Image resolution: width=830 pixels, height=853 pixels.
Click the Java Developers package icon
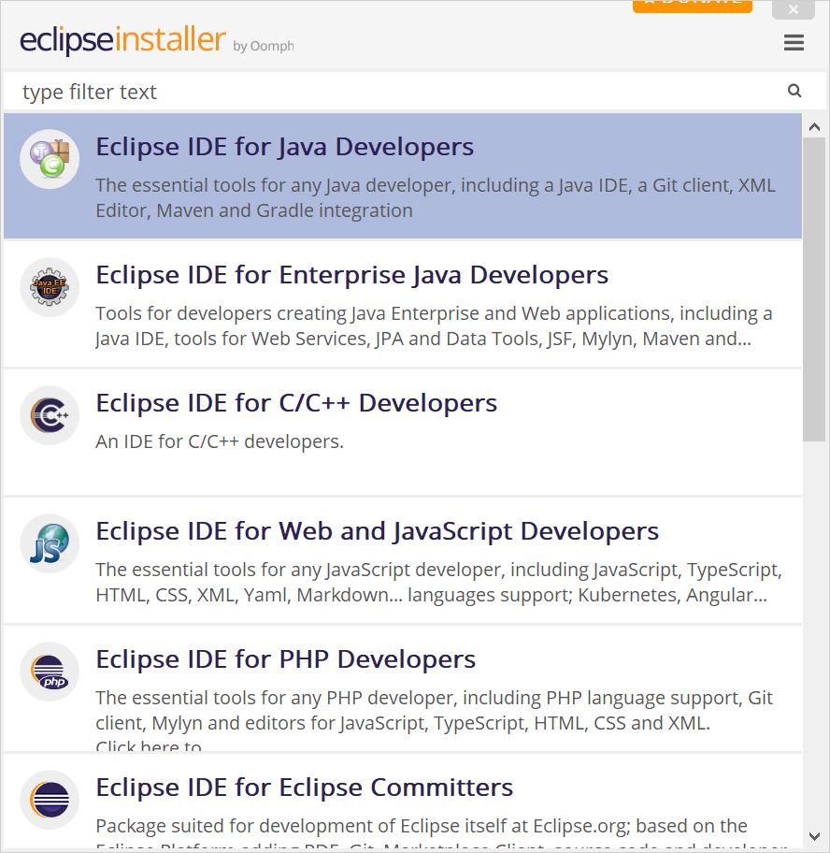(50, 159)
